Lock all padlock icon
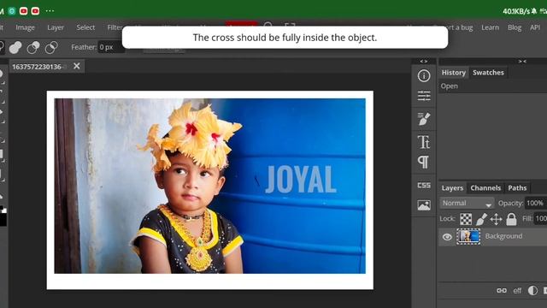 coord(511,219)
